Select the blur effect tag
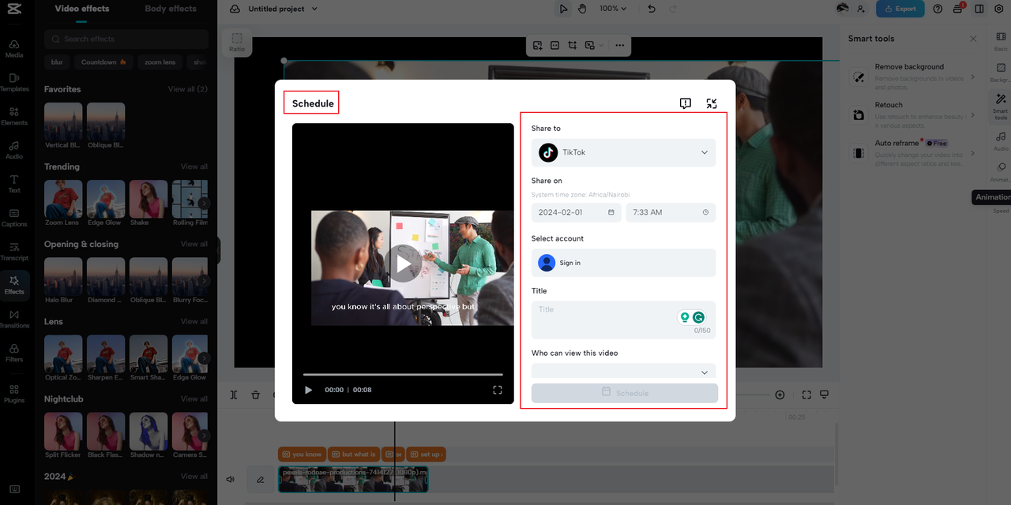The image size is (1011, 505). [57, 62]
